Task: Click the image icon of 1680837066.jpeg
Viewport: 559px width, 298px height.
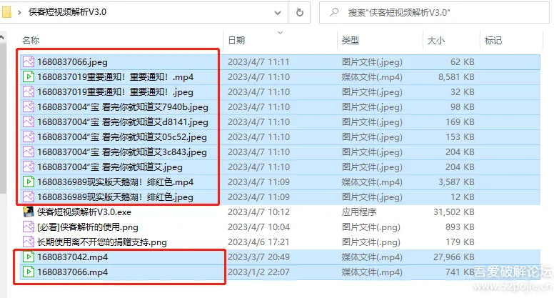Action: pyautogui.click(x=29, y=61)
